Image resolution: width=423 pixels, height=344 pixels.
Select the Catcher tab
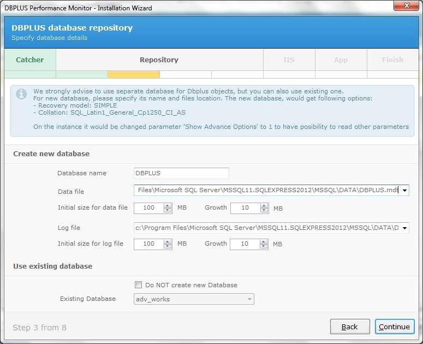click(x=30, y=60)
